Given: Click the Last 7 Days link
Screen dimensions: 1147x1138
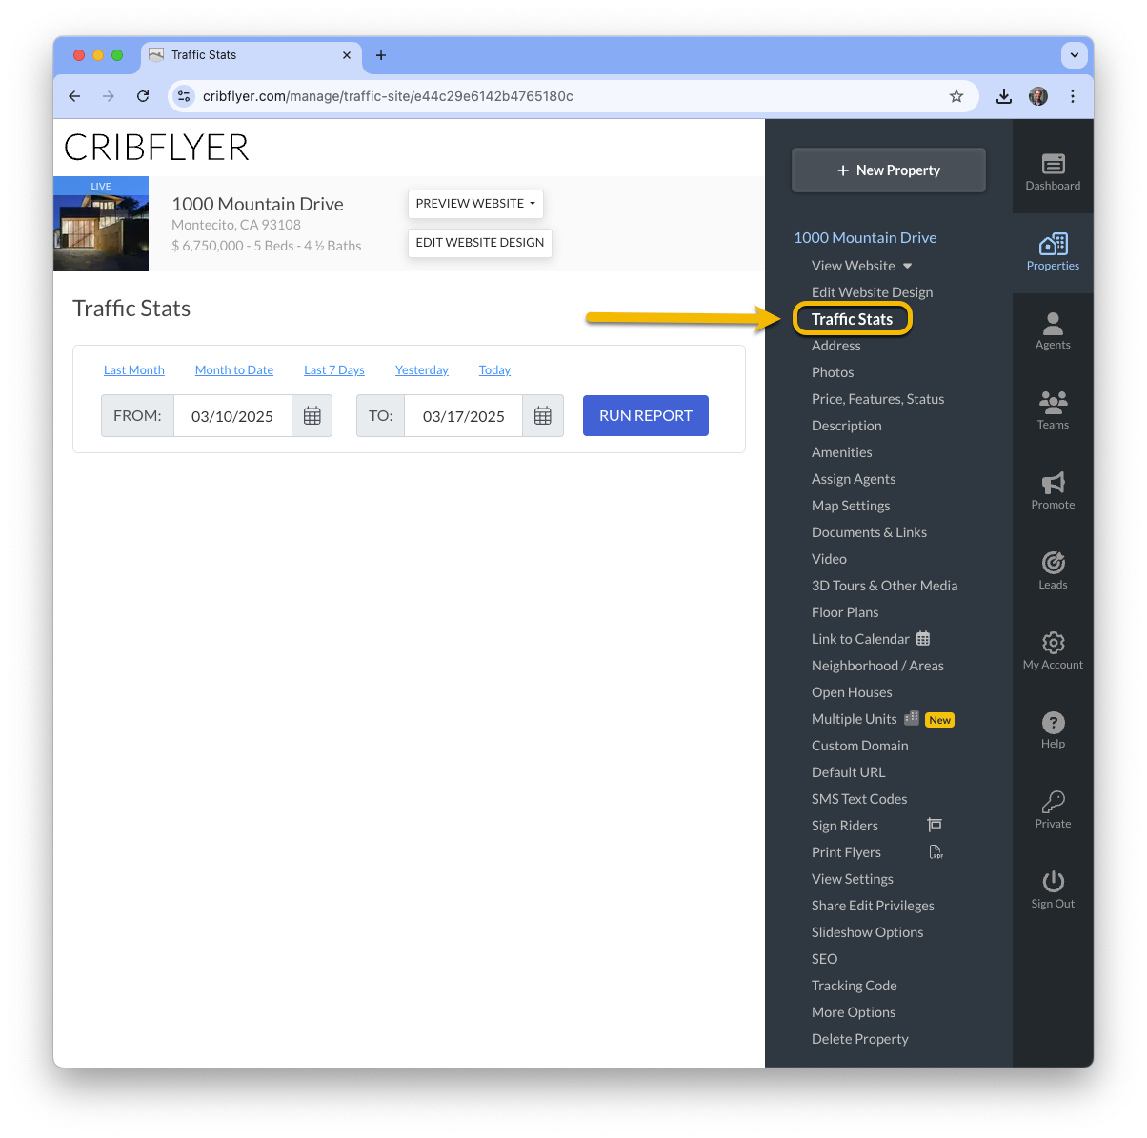Looking at the screenshot, I should 334,369.
